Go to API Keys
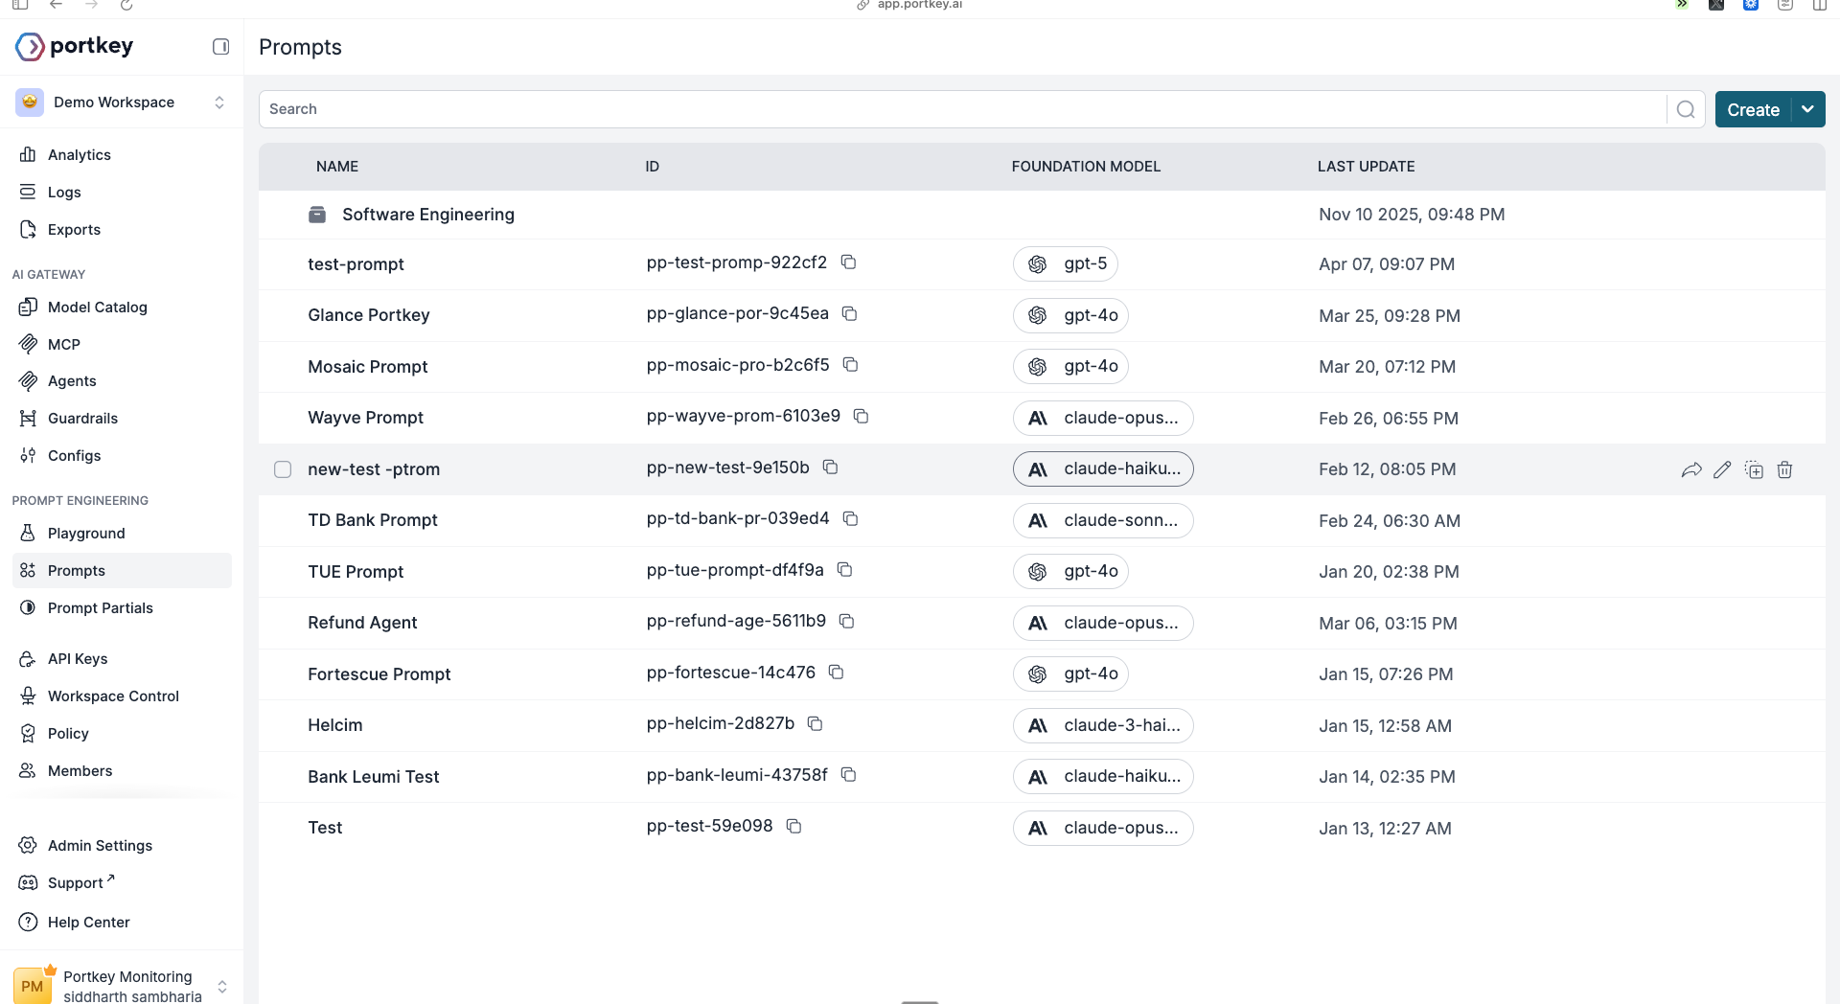Viewport: 1840px width, 1004px height. tap(78, 659)
